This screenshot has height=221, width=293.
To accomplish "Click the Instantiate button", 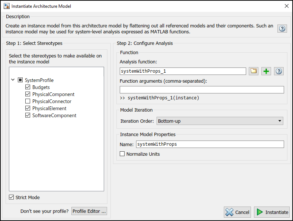I will click(272, 212).
